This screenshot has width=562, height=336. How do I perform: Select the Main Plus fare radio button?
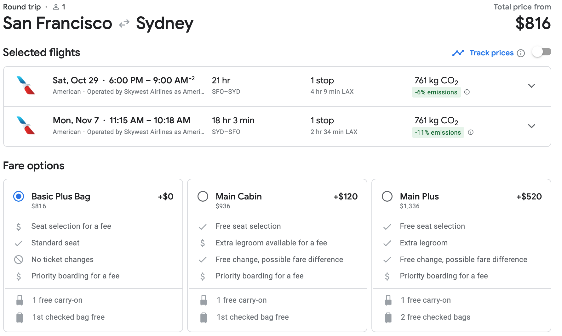coord(387,197)
